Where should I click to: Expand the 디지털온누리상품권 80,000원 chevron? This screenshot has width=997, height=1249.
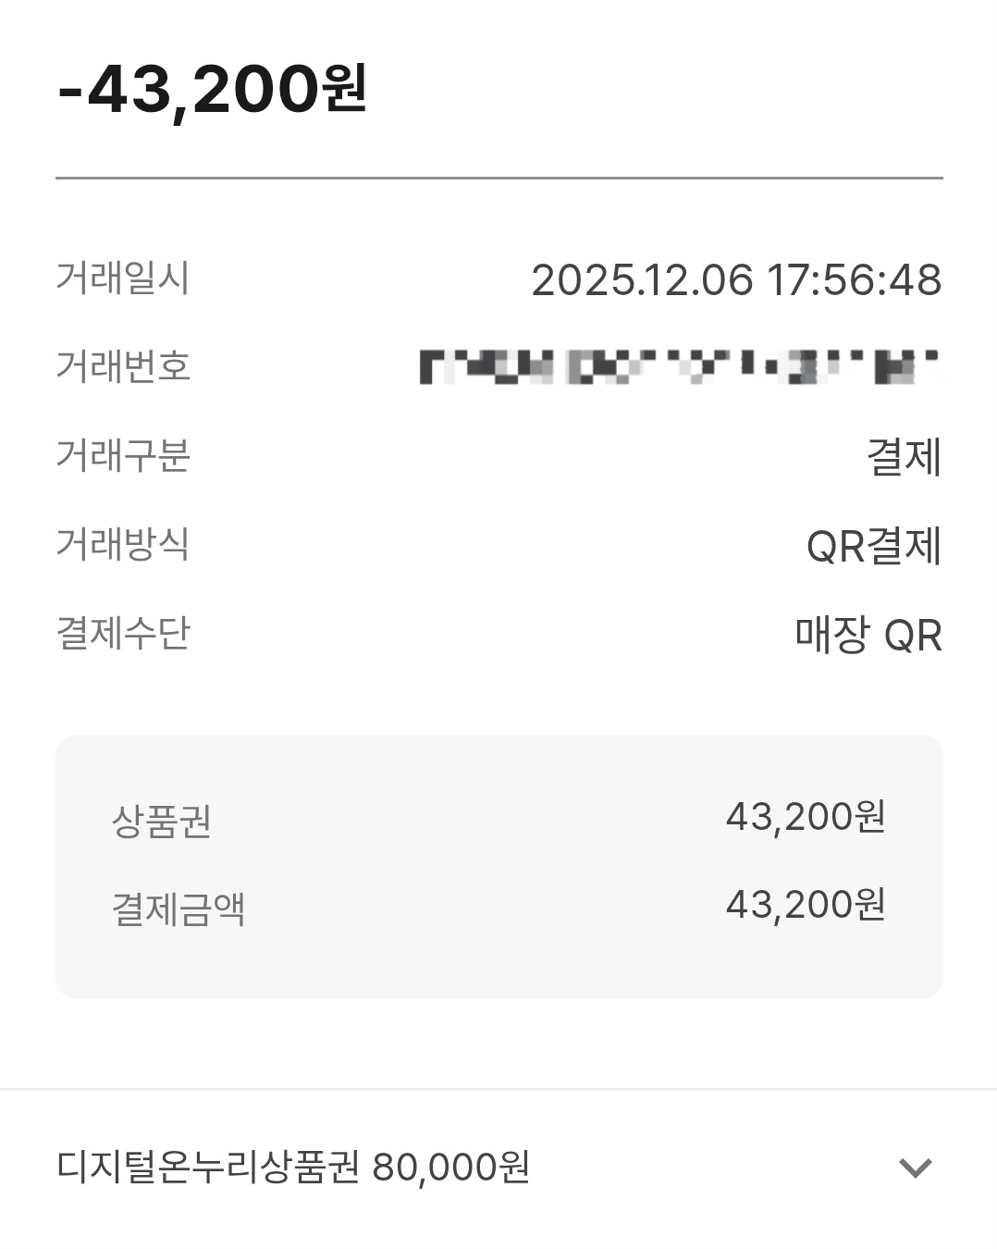point(915,1168)
